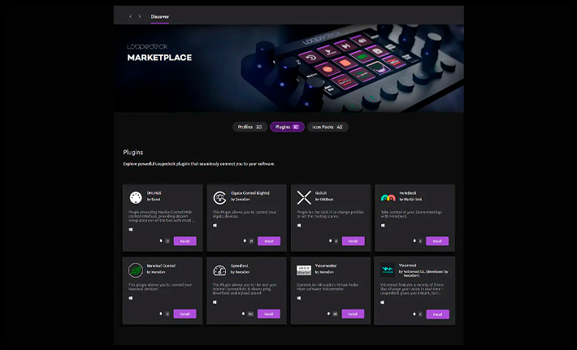Click download count icon on the Speedtest card

click(x=243, y=313)
